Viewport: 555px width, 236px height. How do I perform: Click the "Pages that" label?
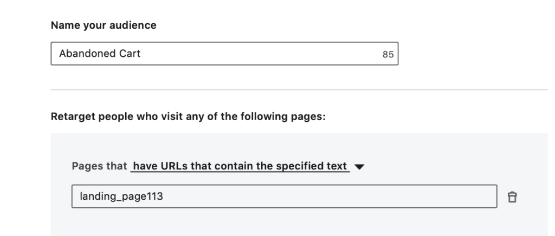click(x=99, y=166)
